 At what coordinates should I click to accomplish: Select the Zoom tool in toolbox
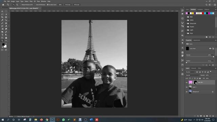[2, 41]
